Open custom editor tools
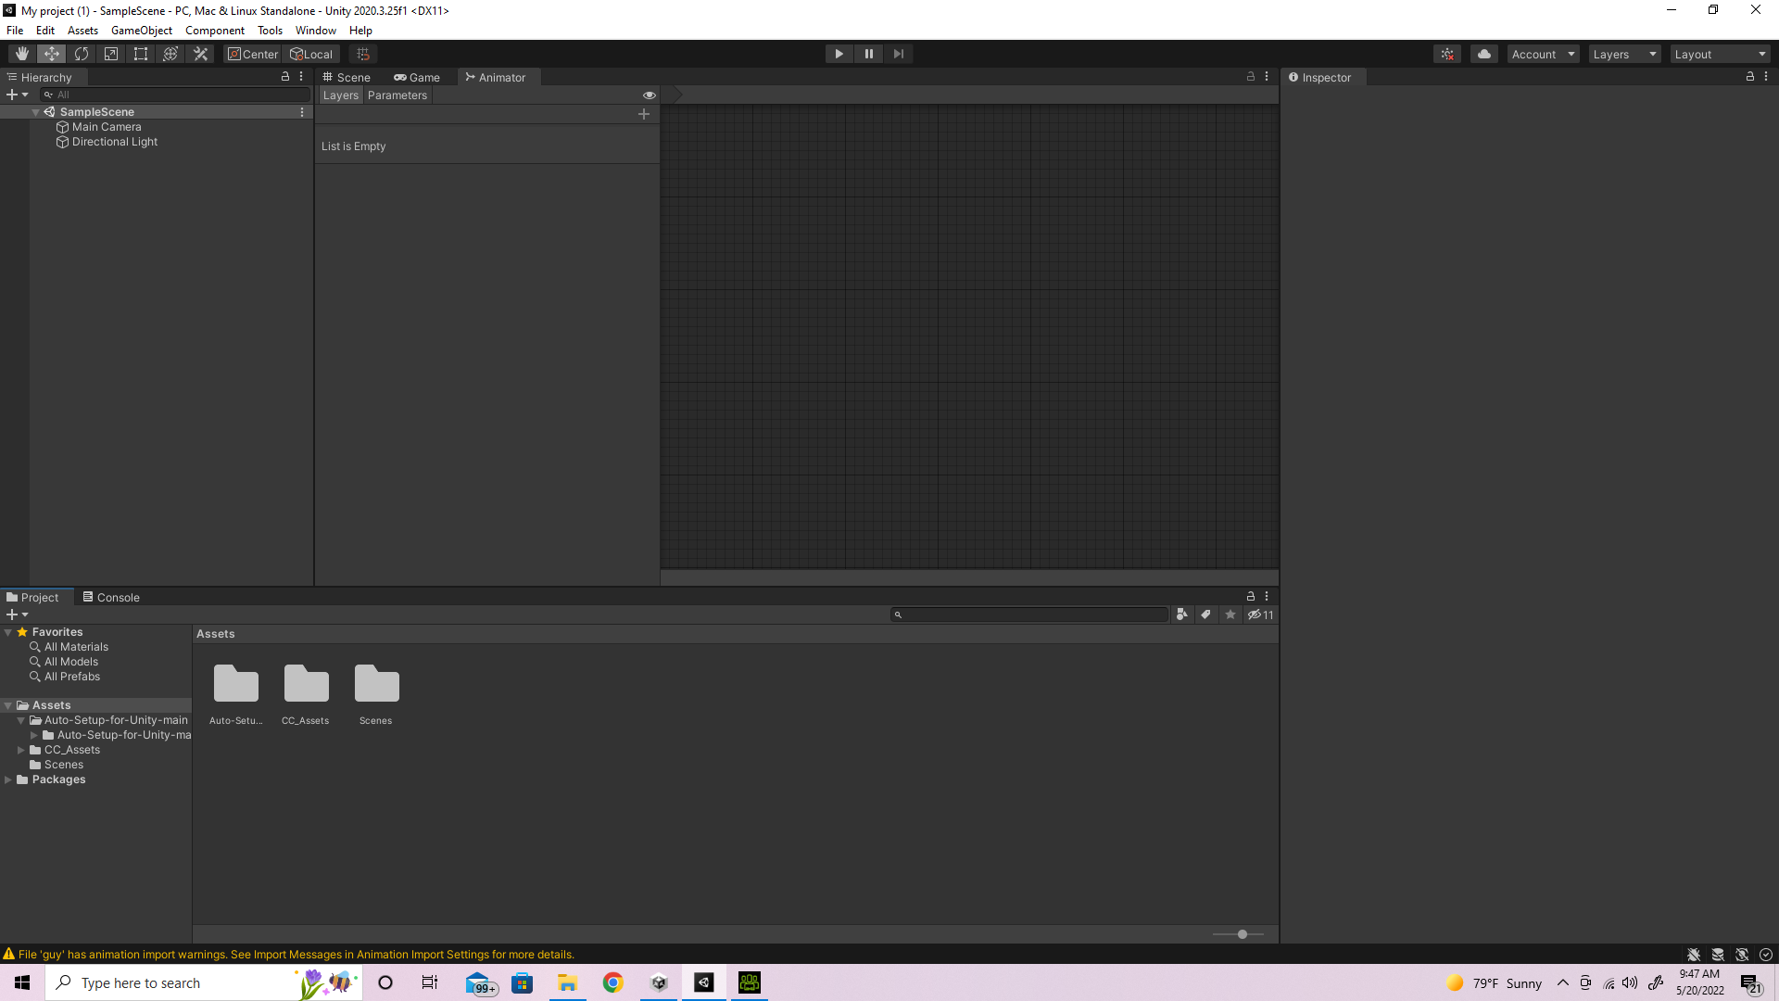The width and height of the screenshot is (1779, 1001). click(200, 54)
